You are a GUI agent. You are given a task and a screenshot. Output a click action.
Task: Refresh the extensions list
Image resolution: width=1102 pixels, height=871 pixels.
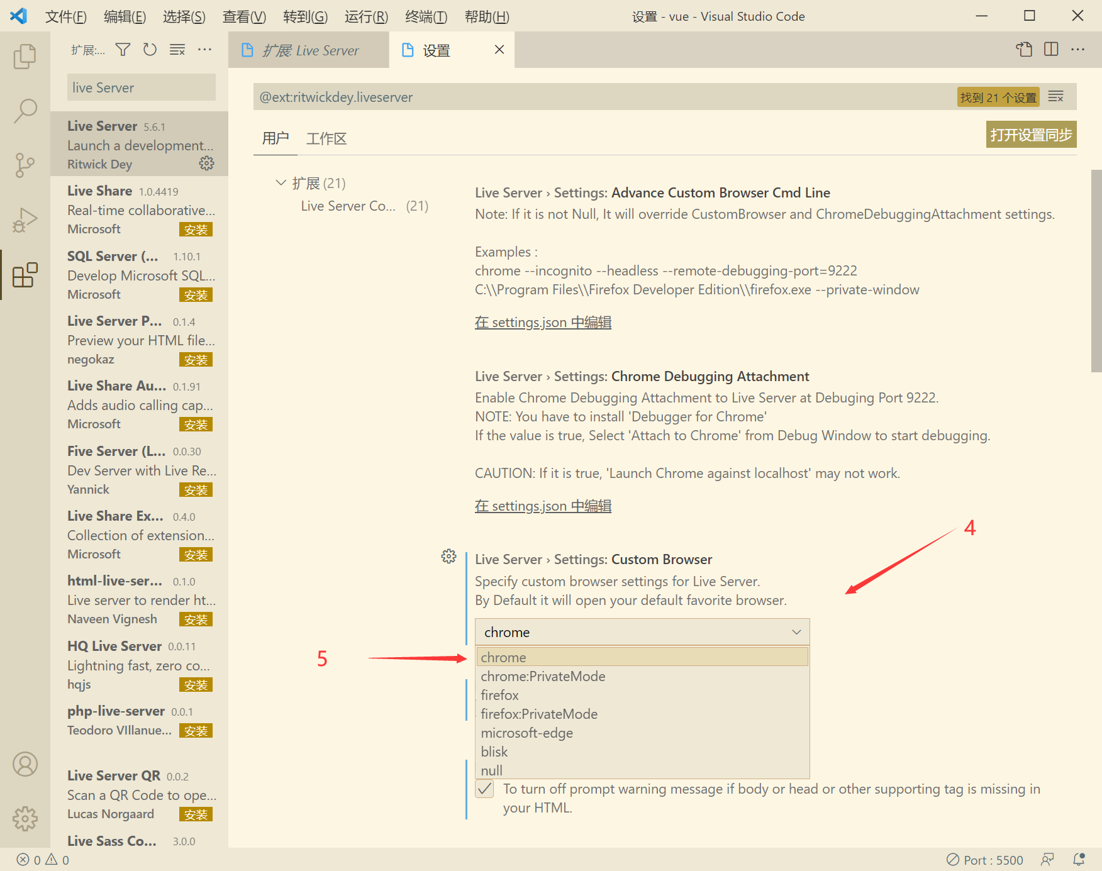coord(150,49)
